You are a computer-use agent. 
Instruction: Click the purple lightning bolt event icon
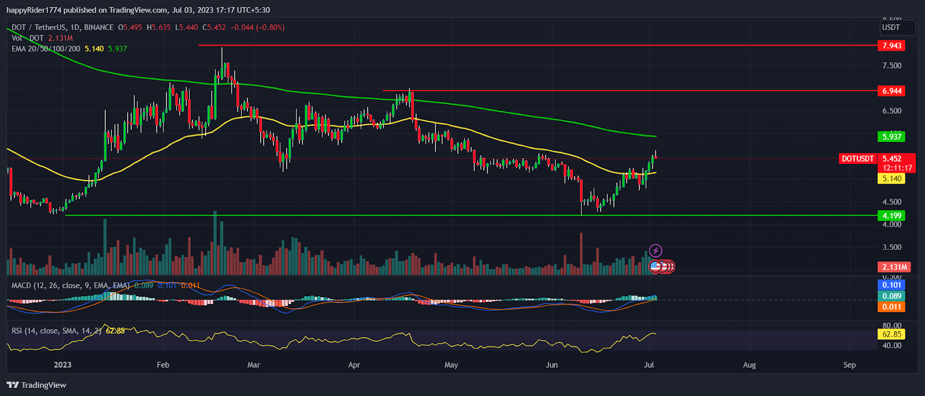tap(656, 251)
